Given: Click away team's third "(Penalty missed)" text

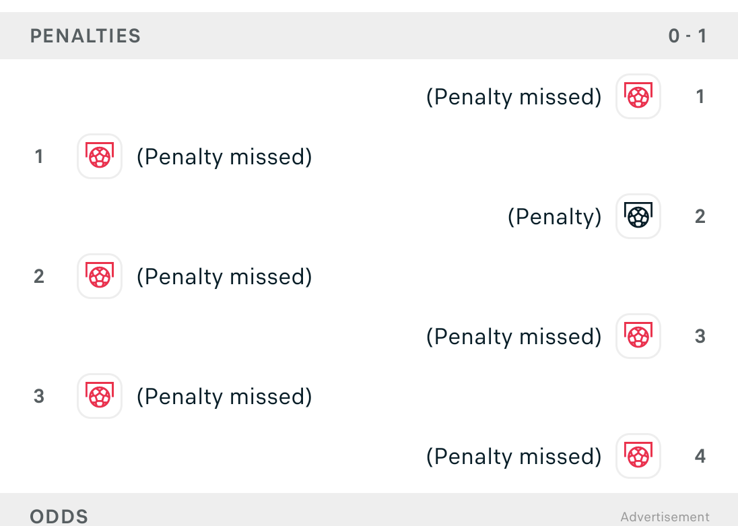Looking at the screenshot, I should (x=514, y=336).
